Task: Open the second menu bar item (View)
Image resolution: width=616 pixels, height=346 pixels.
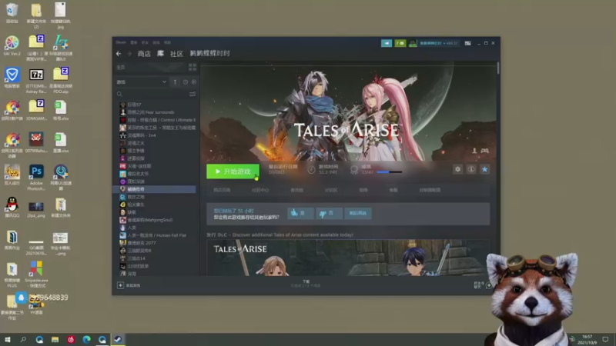Action: click(134, 42)
